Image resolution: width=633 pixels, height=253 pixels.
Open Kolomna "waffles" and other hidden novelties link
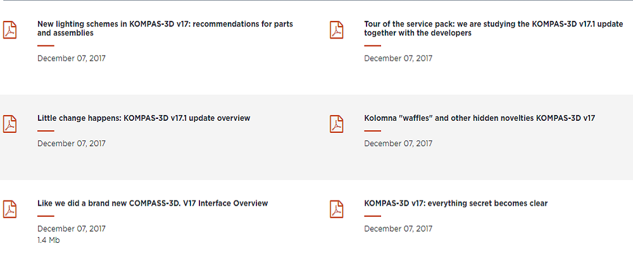coord(479,118)
